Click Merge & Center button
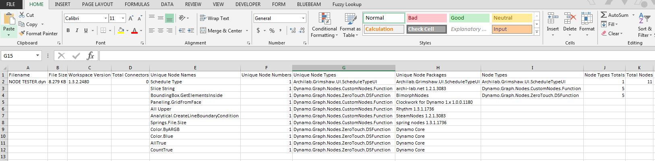The width and height of the screenshot is (655, 161). pos(221,30)
